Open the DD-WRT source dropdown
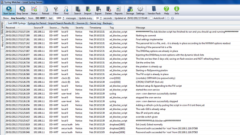This screenshot has height=135, width=240. 41,18
